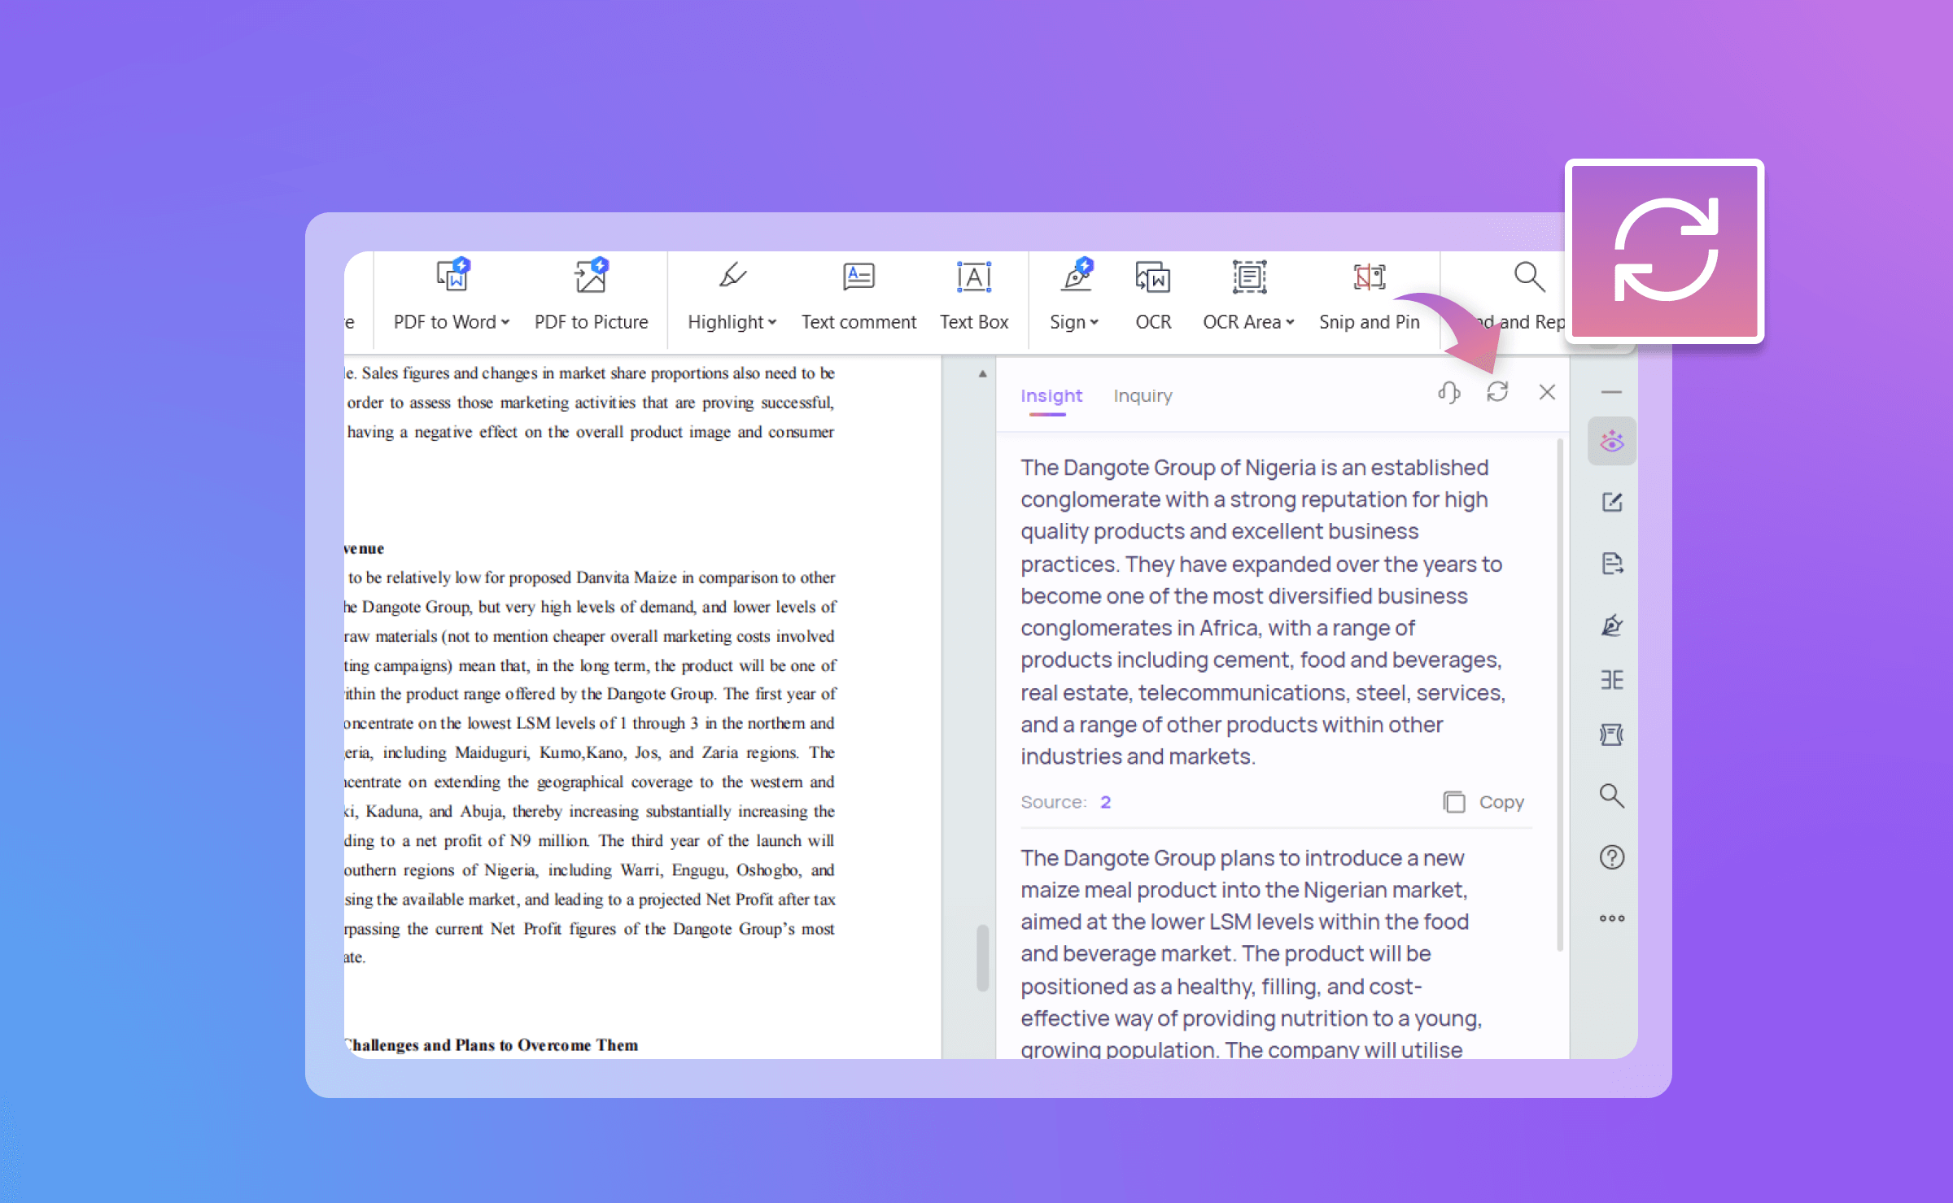Click the Text Box tool
The height and width of the screenshot is (1203, 1953).
coord(972,293)
